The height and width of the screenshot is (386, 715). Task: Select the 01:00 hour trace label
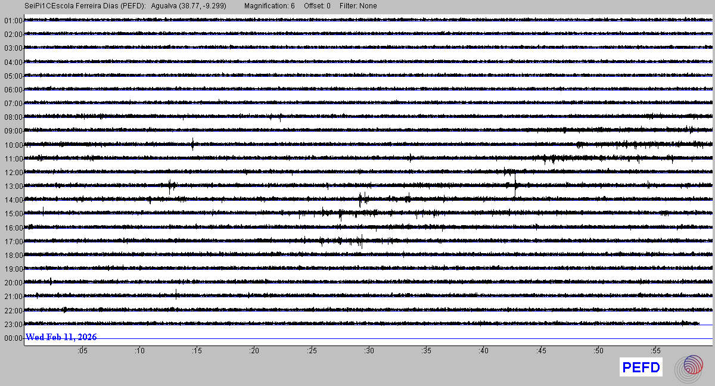tap(13, 21)
